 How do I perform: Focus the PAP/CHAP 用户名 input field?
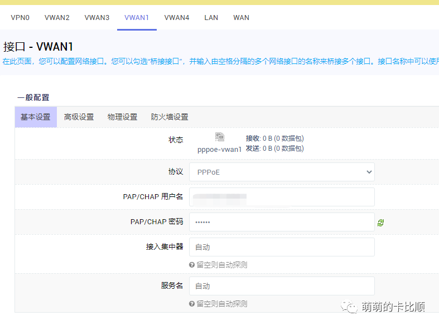pos(282,197)
